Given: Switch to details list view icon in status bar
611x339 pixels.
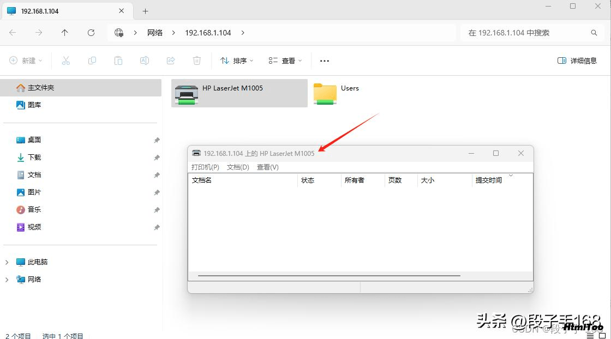Looking at the screenshot, I should pyautogui.click(x=590, y=336).
